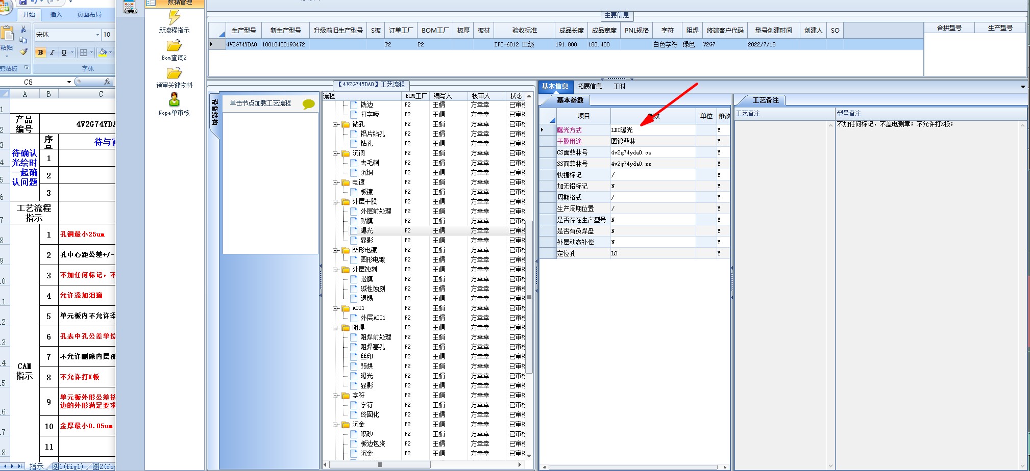Image resolution: width=1030 pixels, height=471 pixels.
Task: Click the Excel insert function fx icon
Action: 107,82
